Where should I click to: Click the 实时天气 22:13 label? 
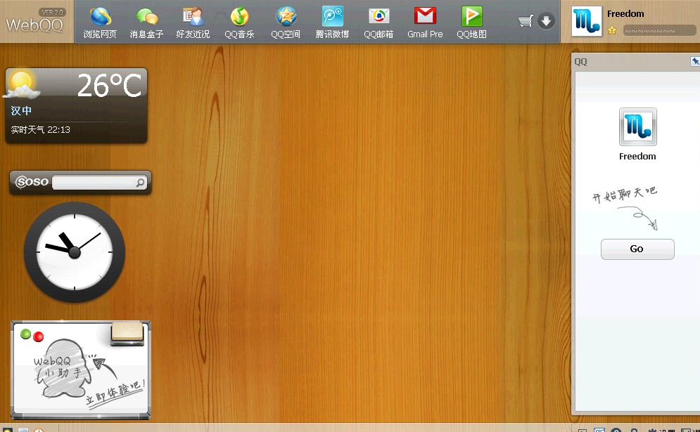point(40,130)
